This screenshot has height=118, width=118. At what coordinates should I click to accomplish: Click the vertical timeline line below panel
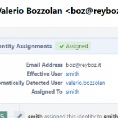tap(19, 107)
